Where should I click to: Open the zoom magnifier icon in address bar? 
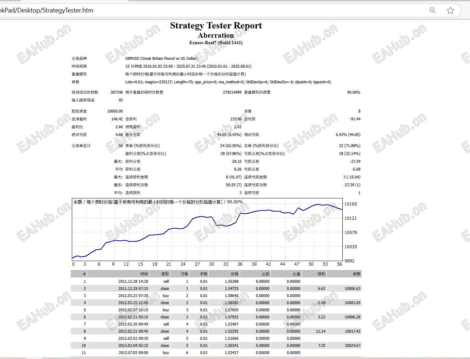[432, 10]
